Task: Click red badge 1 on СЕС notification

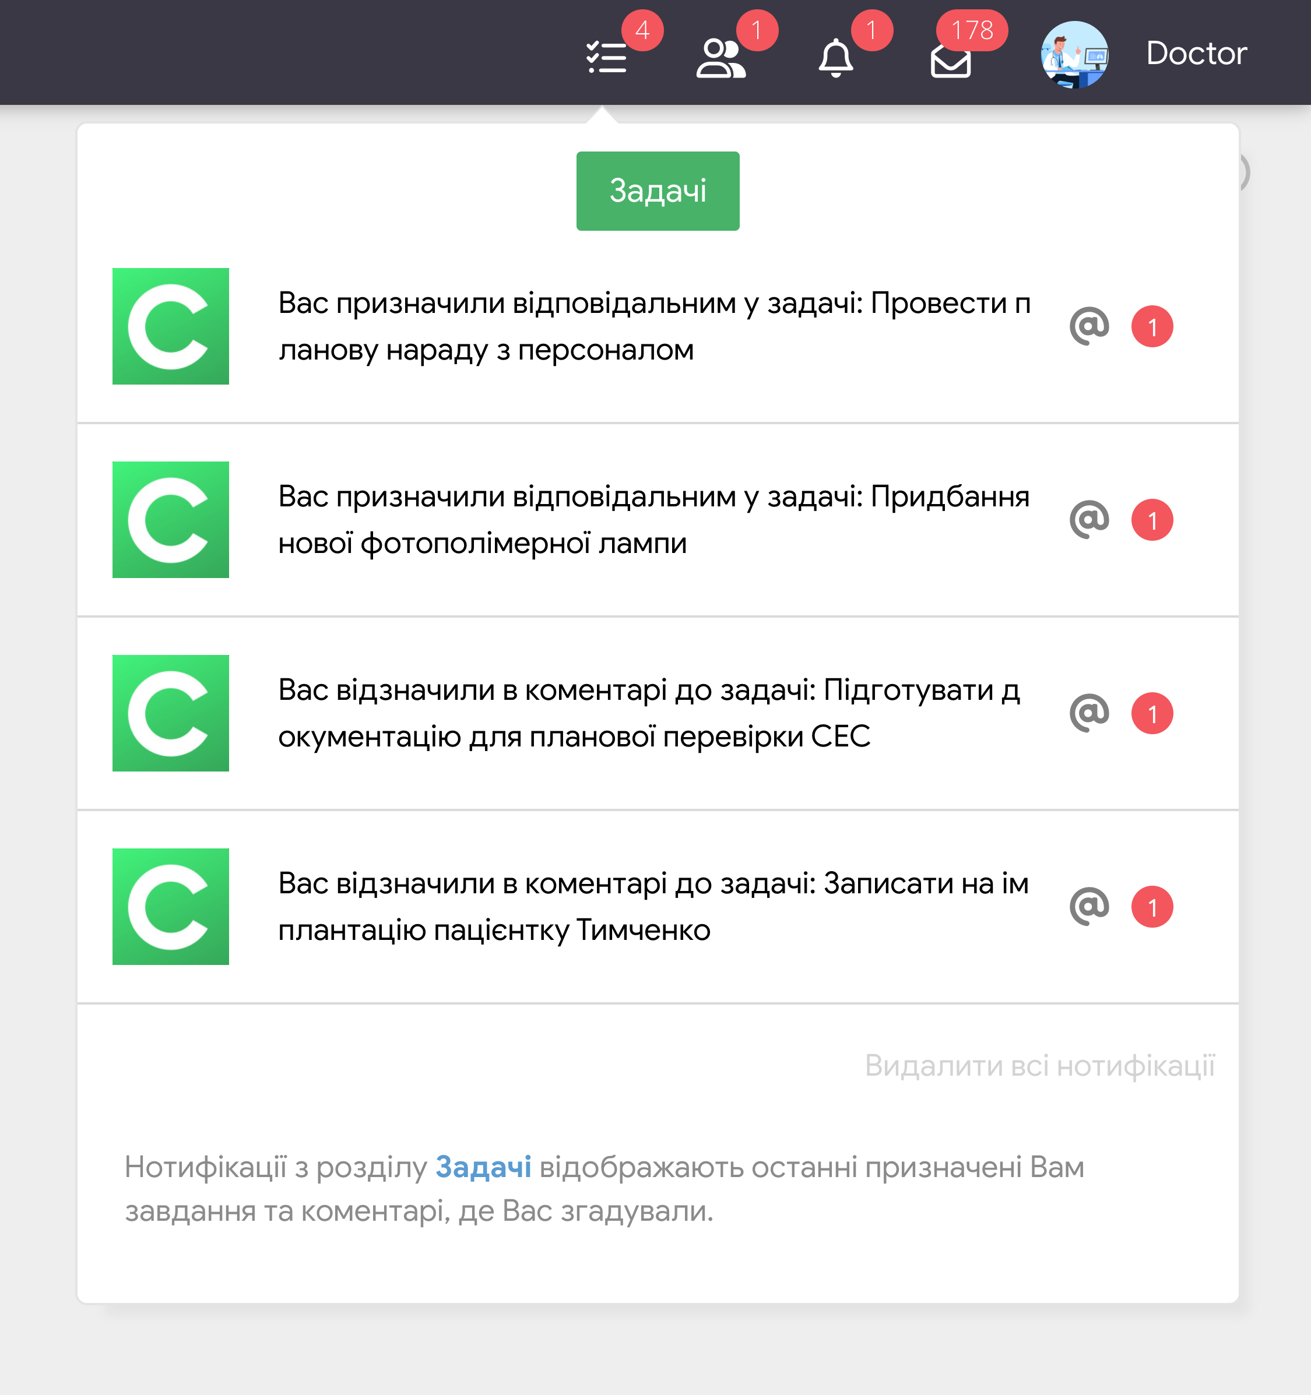Action: click(1152, 713)
